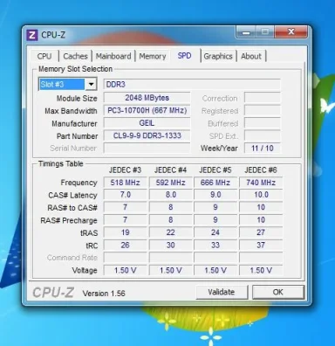Click the tRC value 26
Viewport: 335px width, 346px height.
[x=125, y=246]
